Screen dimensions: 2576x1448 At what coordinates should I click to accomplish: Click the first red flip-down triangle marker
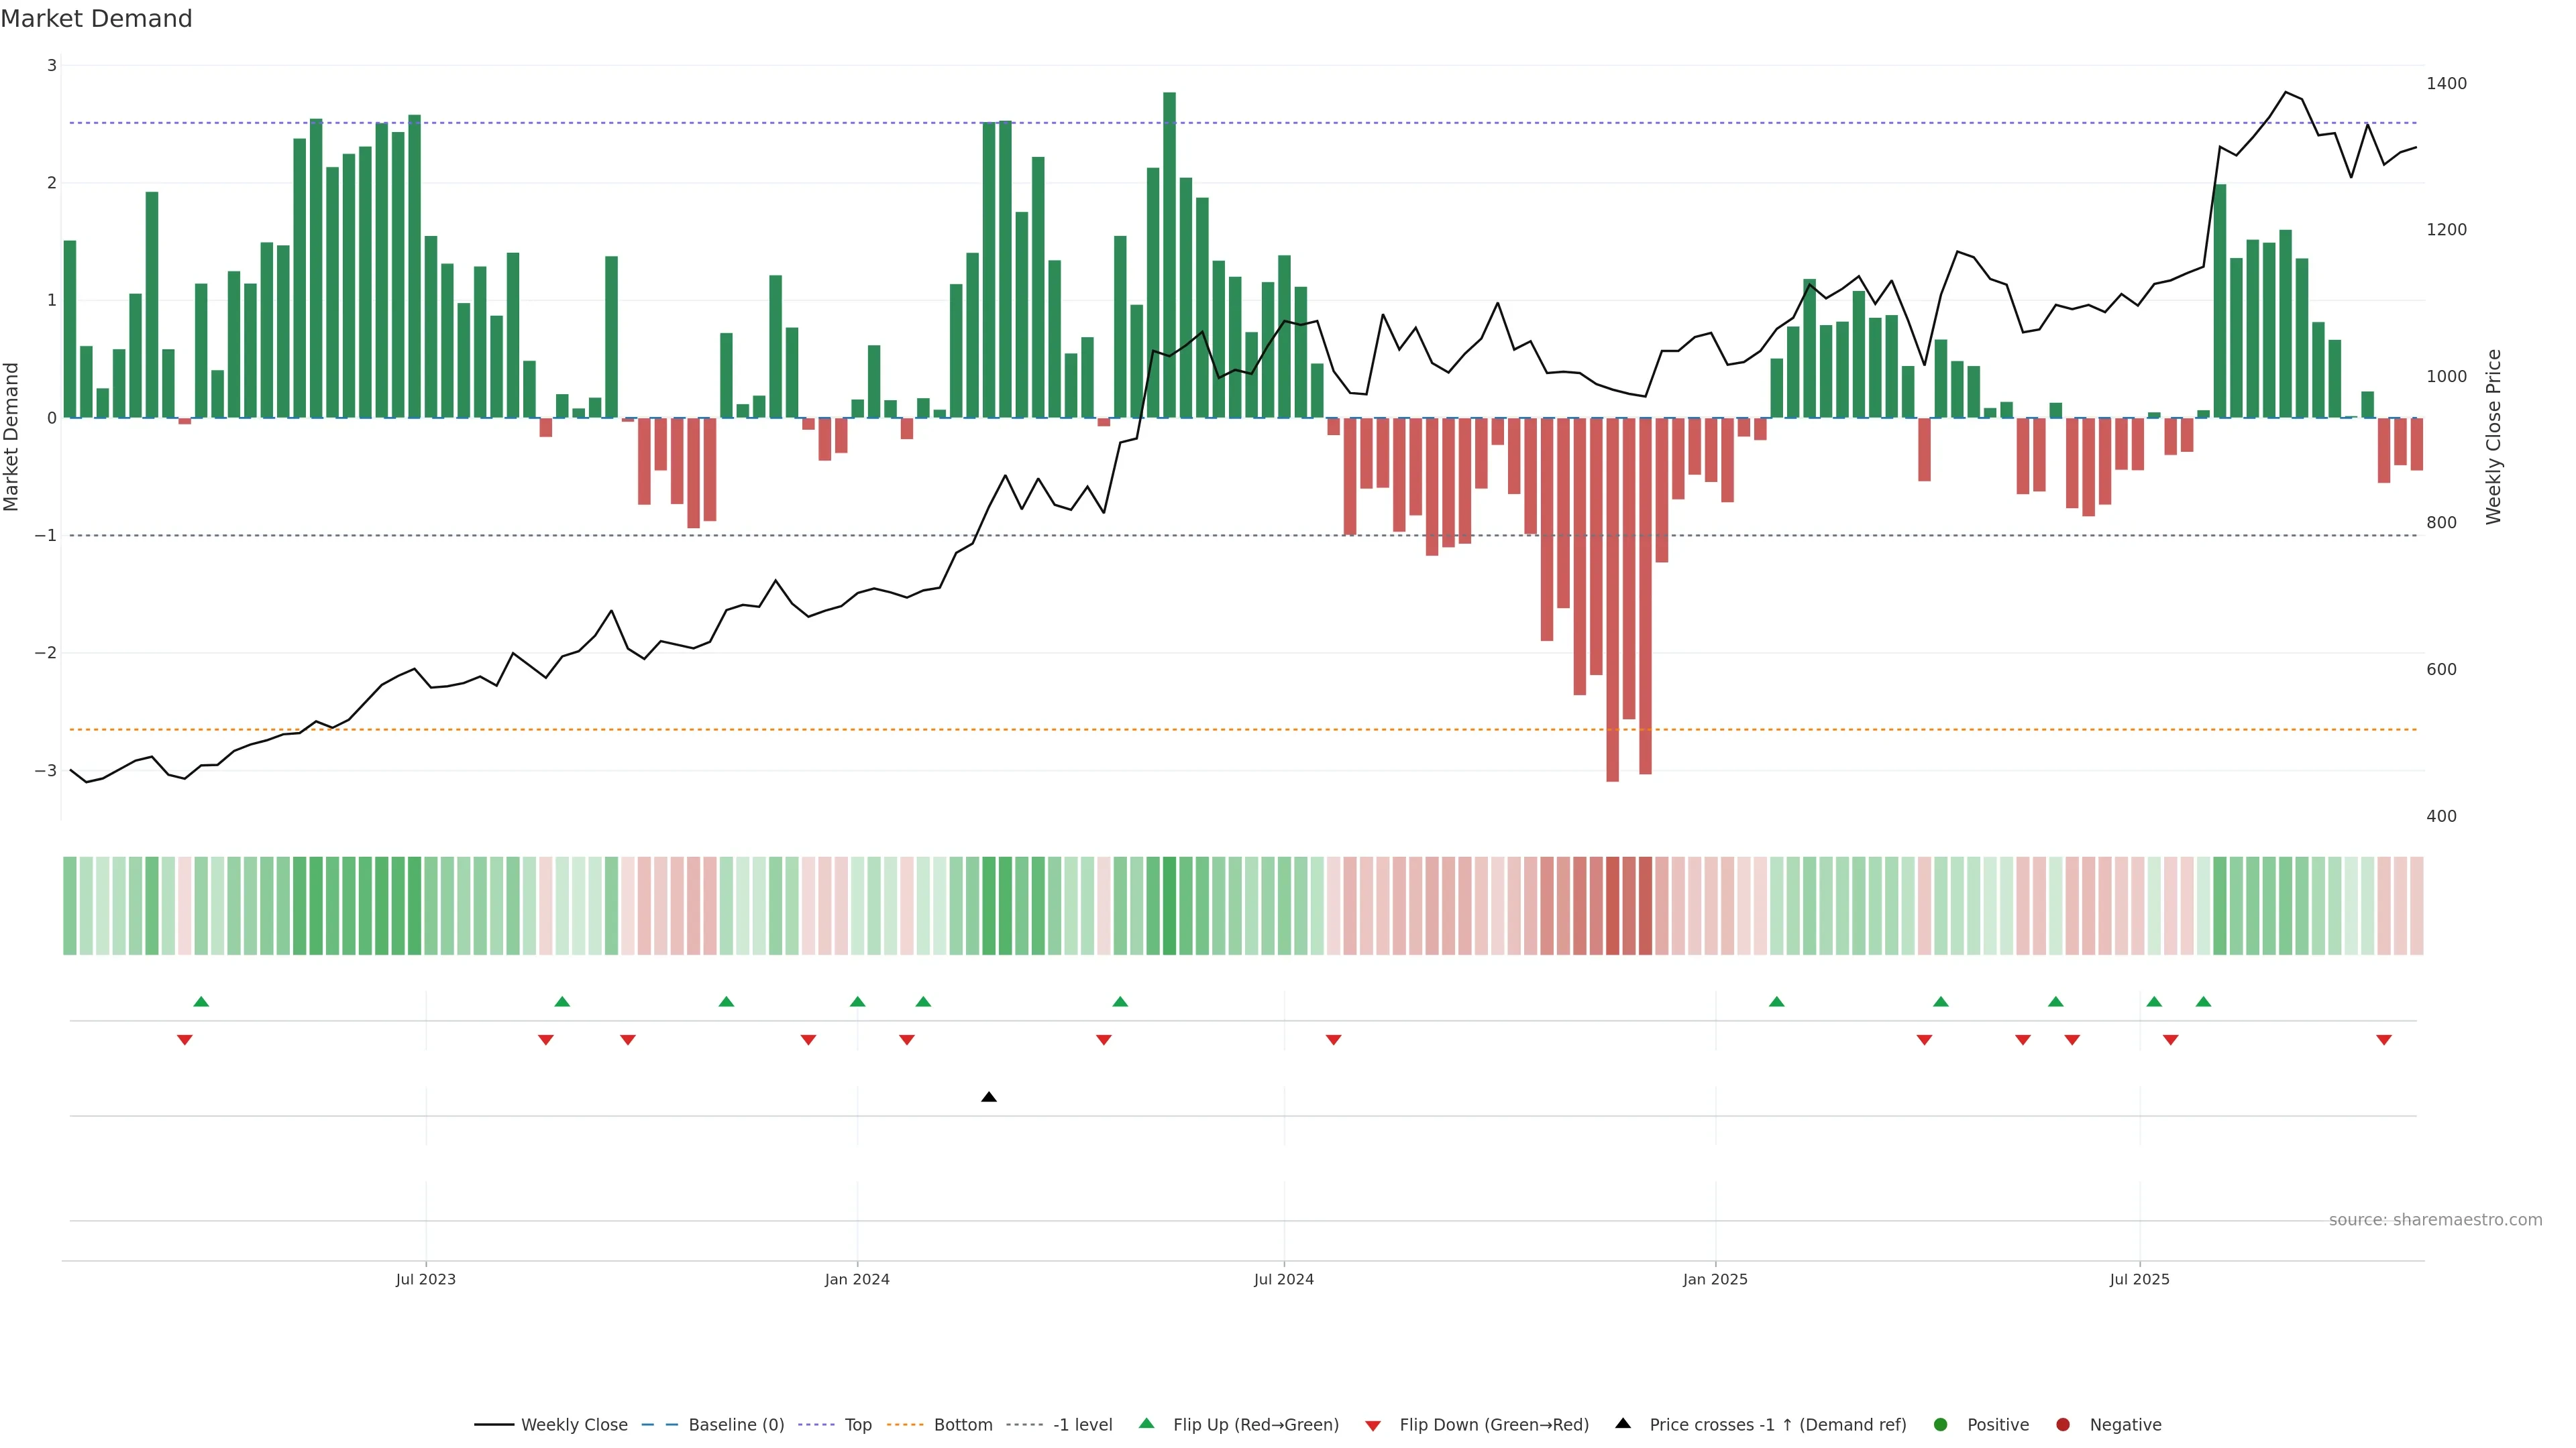[x=185, y=1040]
